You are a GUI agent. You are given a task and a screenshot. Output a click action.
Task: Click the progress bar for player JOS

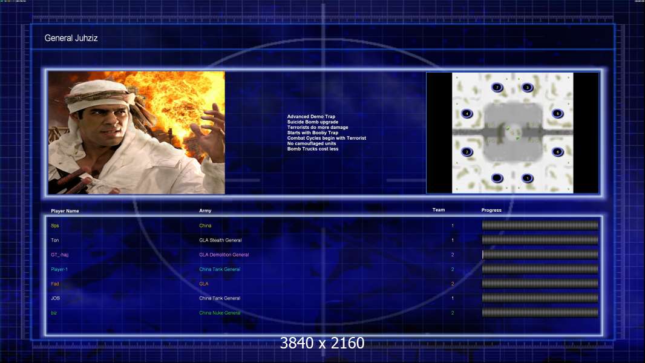pos(540,298)
